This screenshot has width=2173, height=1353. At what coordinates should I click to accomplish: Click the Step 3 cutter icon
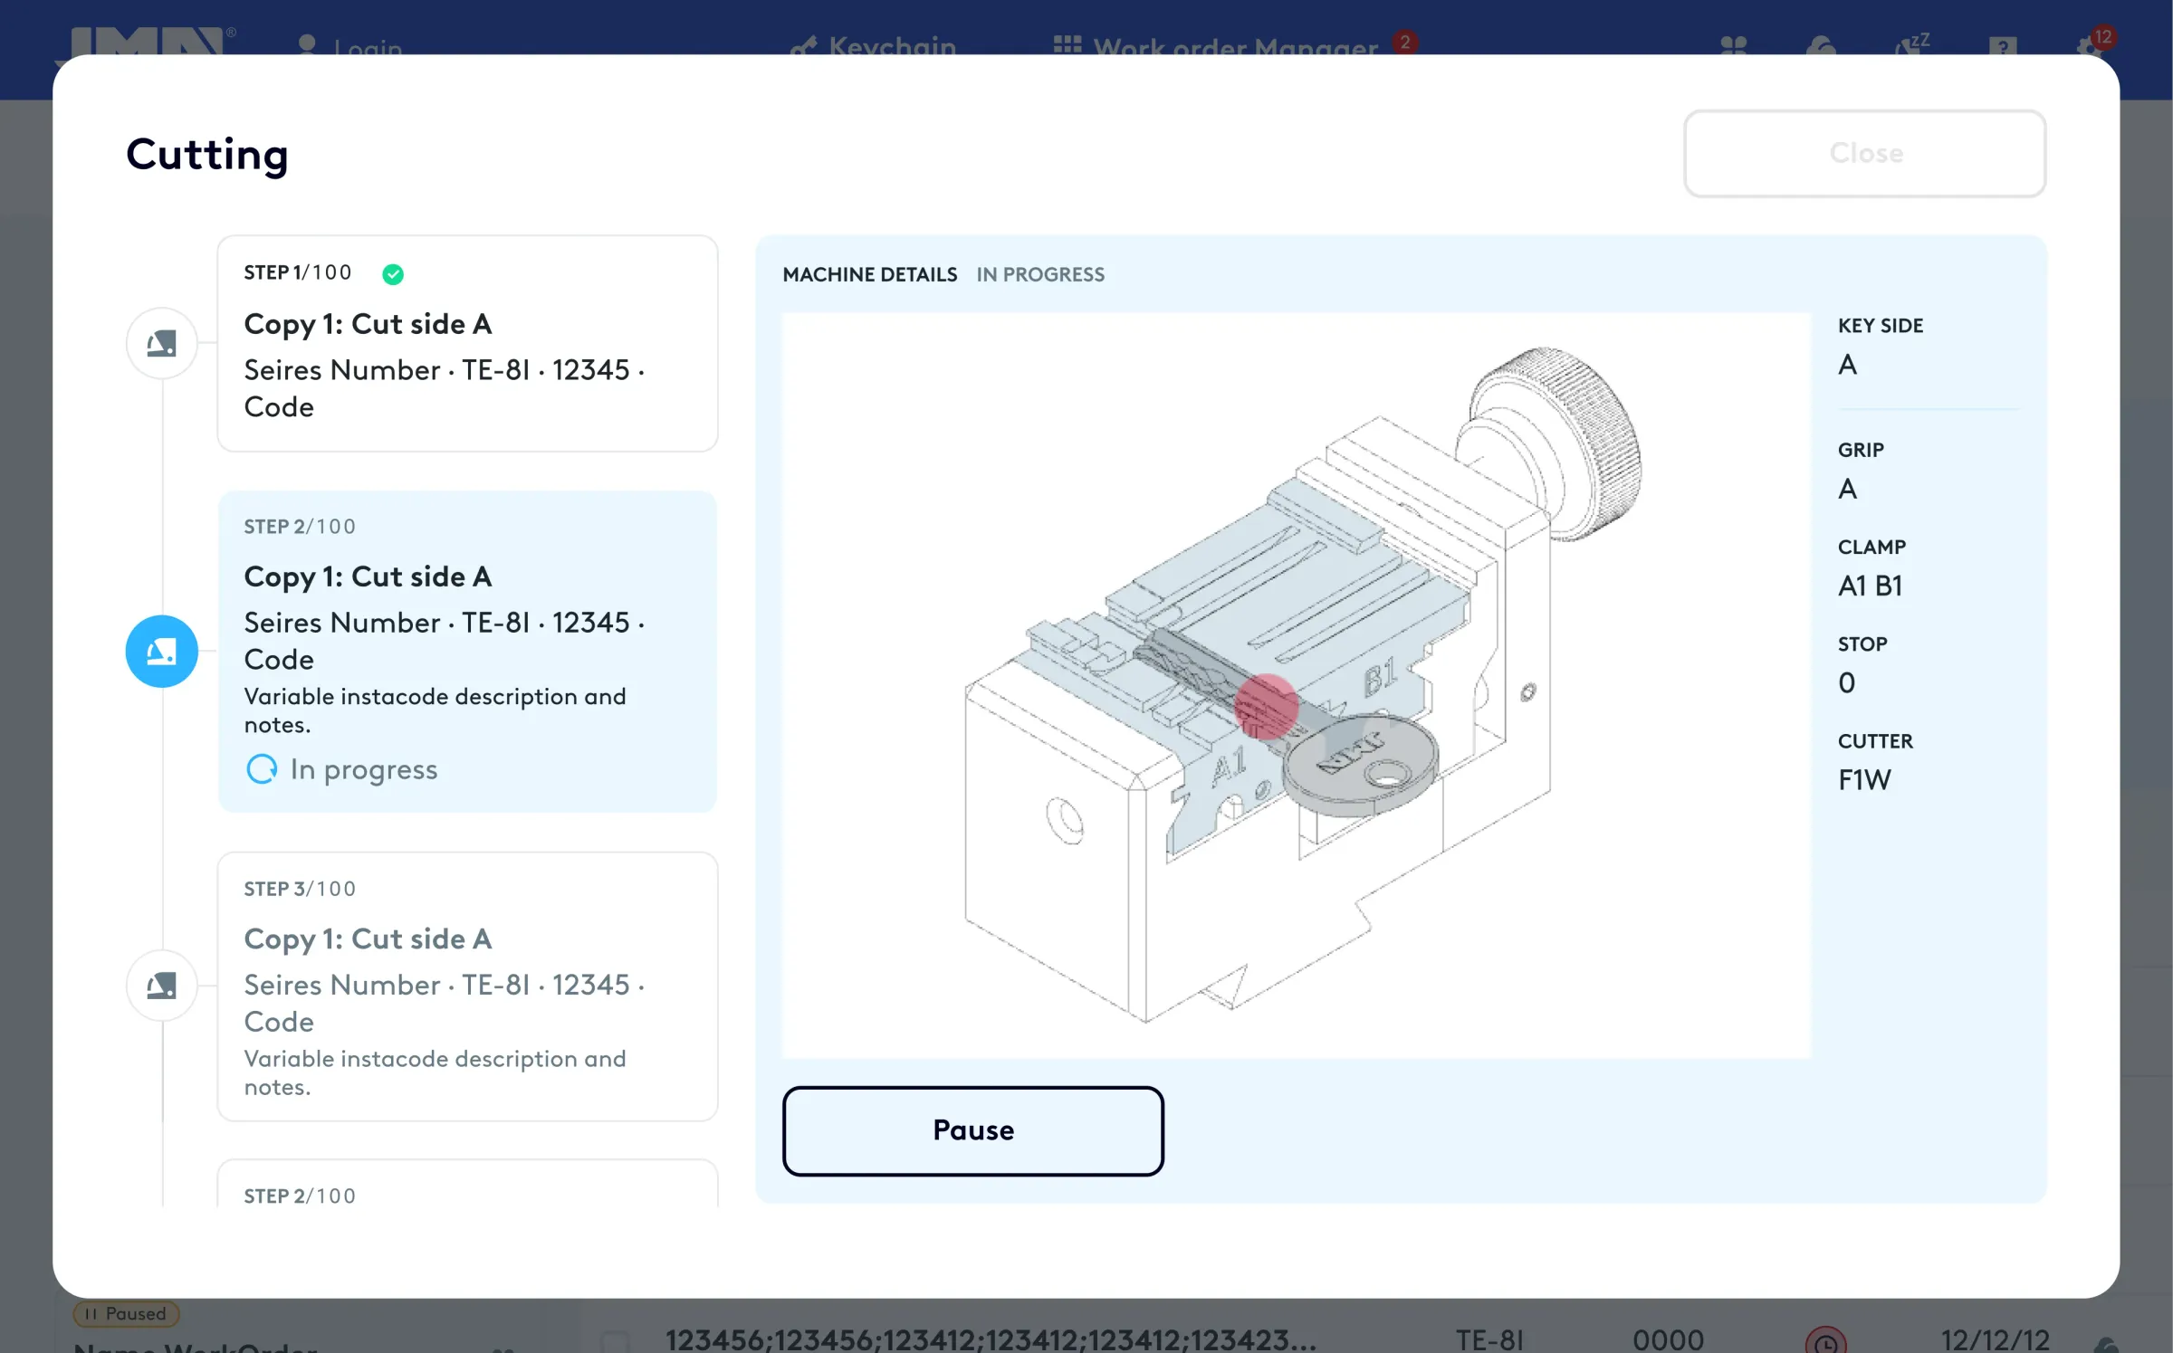coord(161,985)
